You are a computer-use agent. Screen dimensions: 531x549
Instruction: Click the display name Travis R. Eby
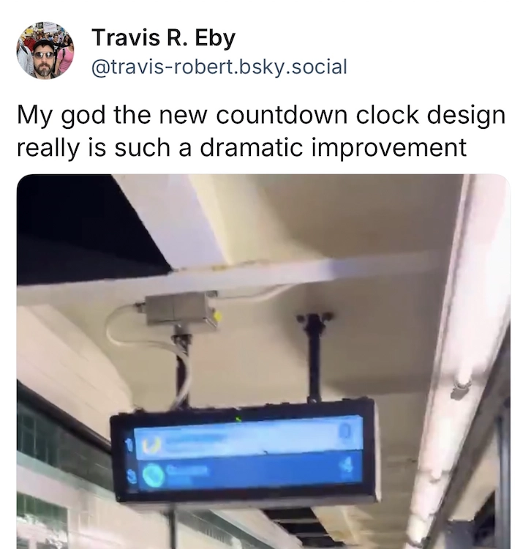[x=163, y=38]
